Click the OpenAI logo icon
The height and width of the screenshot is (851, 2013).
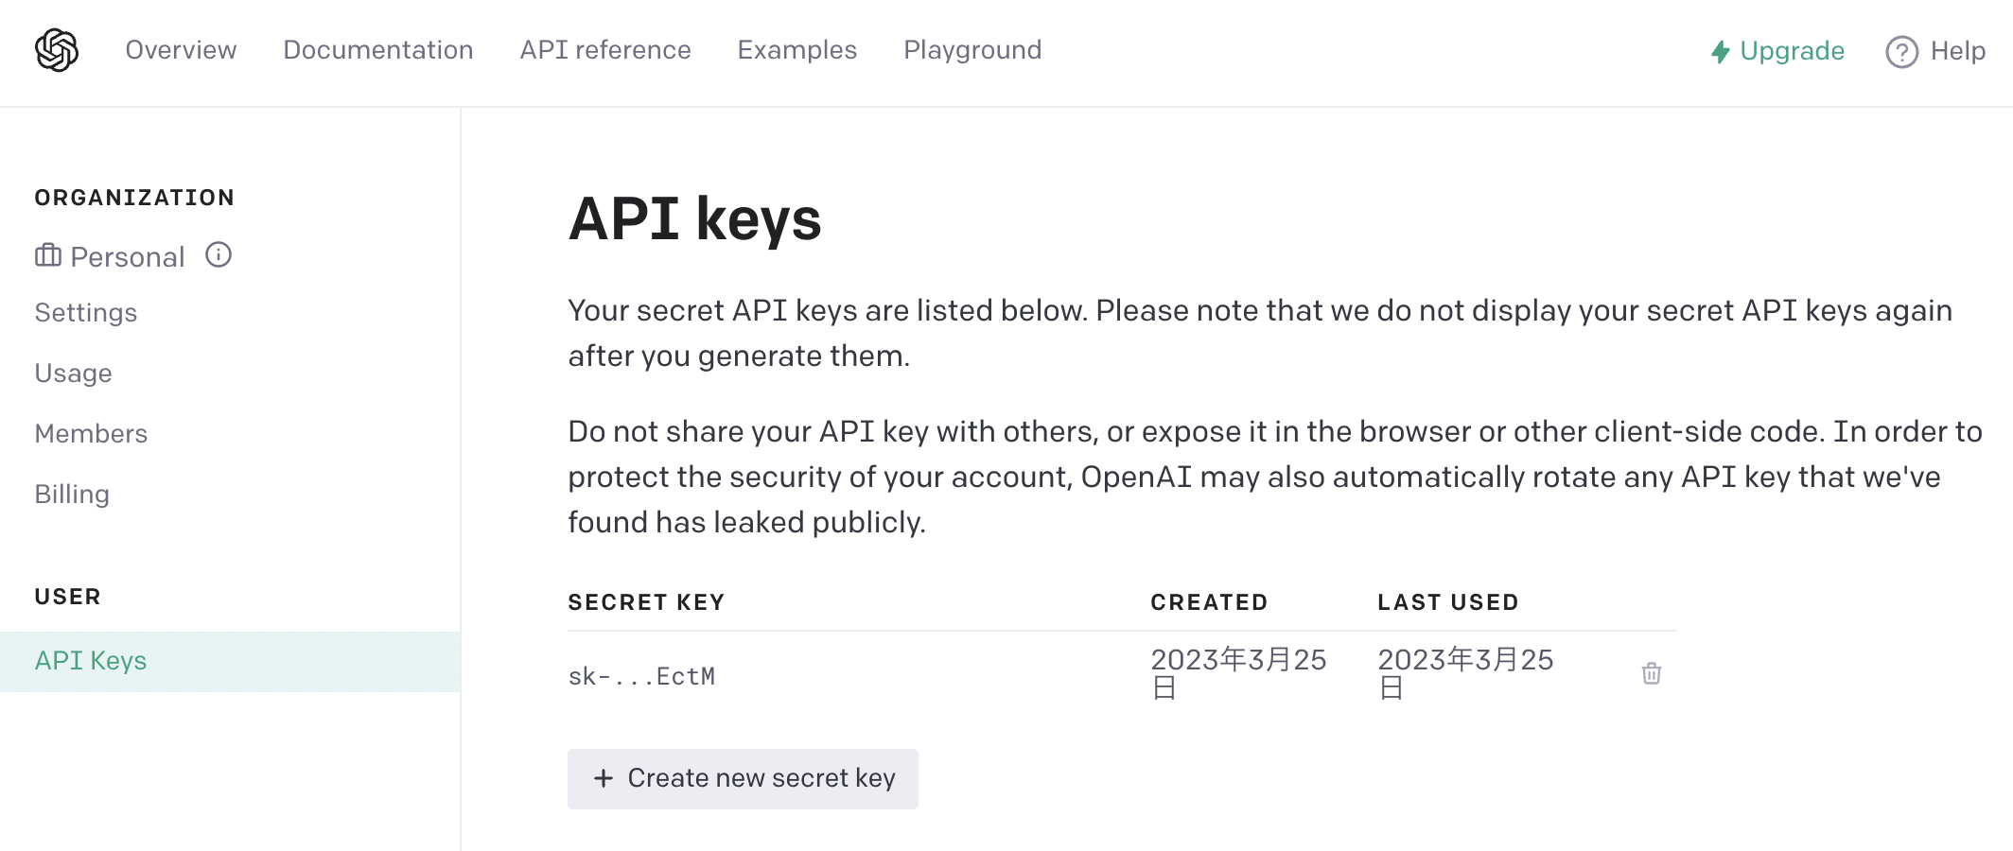click(x=57, y=50)
